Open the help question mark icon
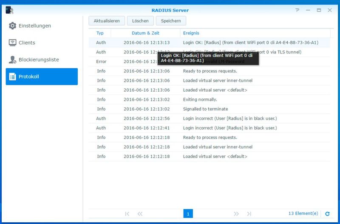The height and width of the screenshot is (224, 340). [x=297, y=10]
